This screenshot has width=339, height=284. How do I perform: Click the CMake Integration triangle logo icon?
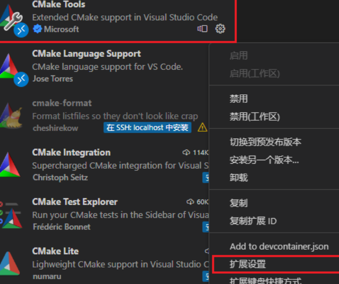10,165
